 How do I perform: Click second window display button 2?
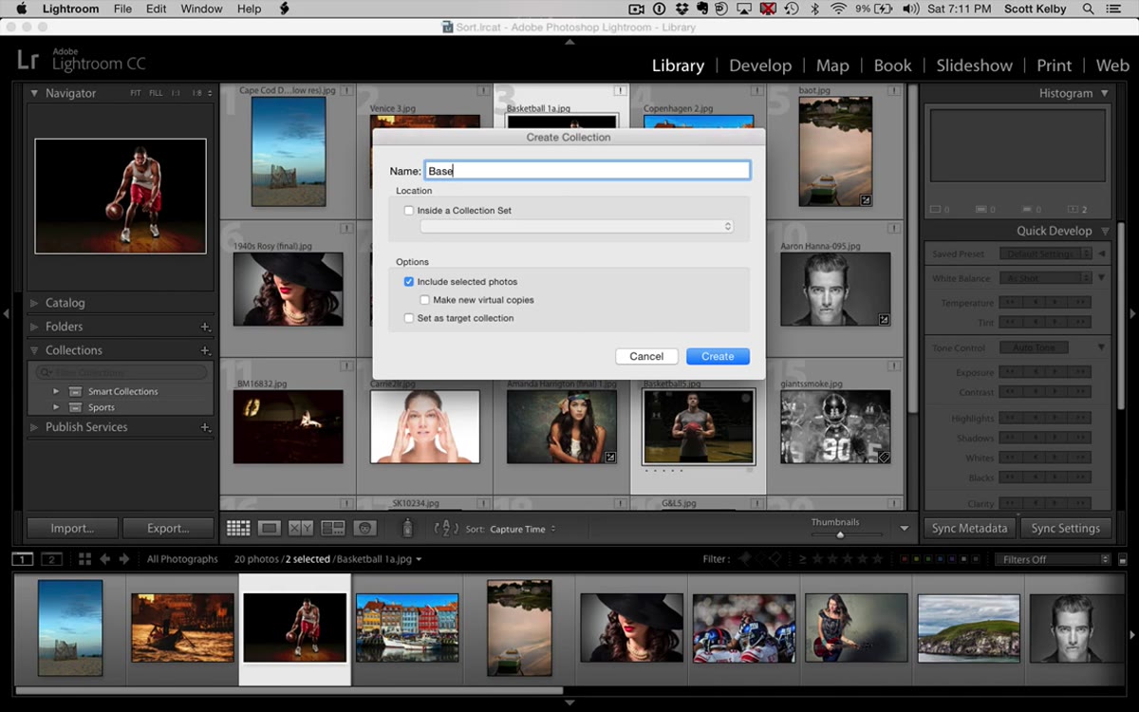(x=51, y=559)
